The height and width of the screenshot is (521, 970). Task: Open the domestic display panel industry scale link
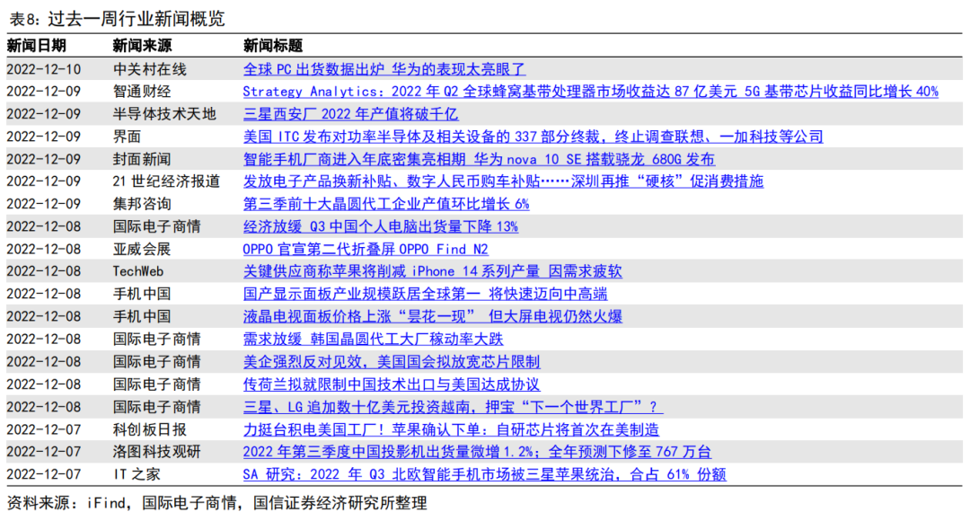click(x=425, y=294)
